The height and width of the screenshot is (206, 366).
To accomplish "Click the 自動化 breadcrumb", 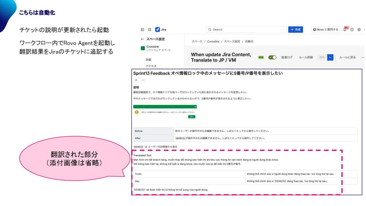I will tap(249, 41).
